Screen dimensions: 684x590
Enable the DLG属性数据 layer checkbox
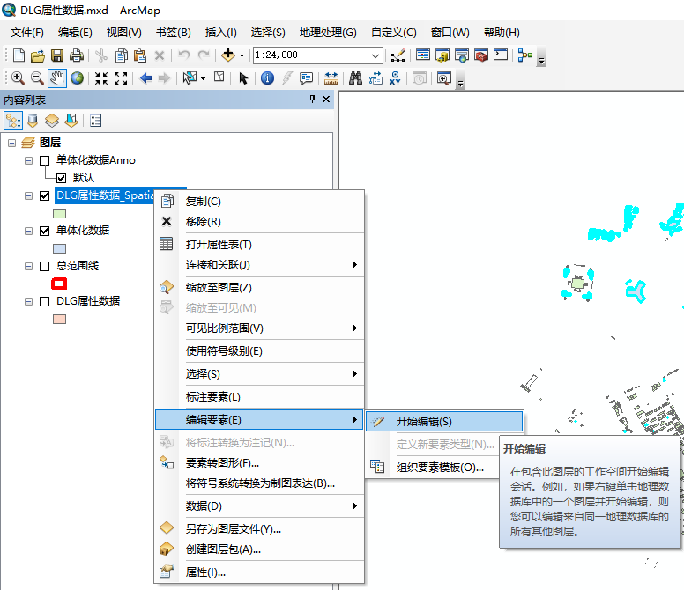tap(44, 301)
